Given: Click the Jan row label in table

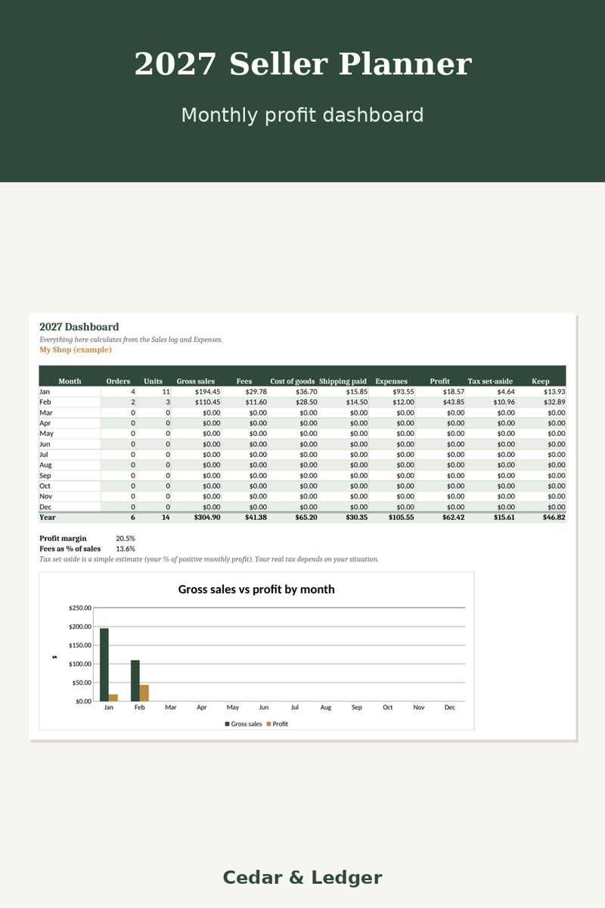Looking at the screenshot, I should 45,392.
